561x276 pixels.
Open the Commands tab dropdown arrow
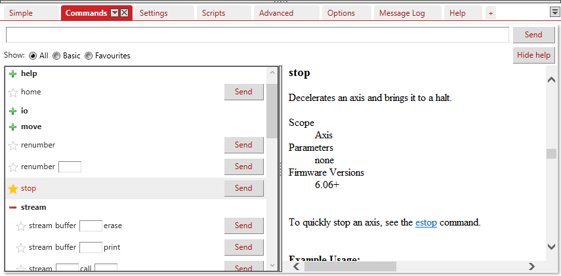(x=114, y=13)
